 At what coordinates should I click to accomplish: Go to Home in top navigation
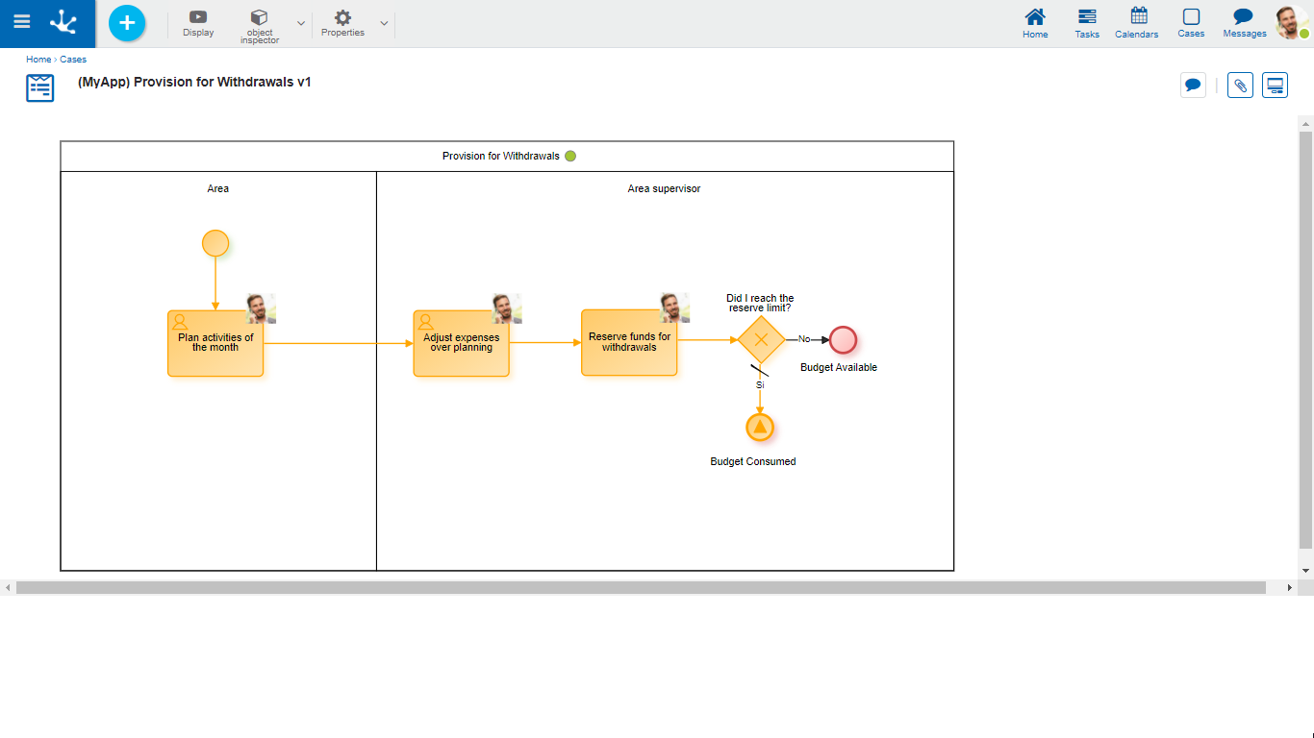(x=1035, y=23)
